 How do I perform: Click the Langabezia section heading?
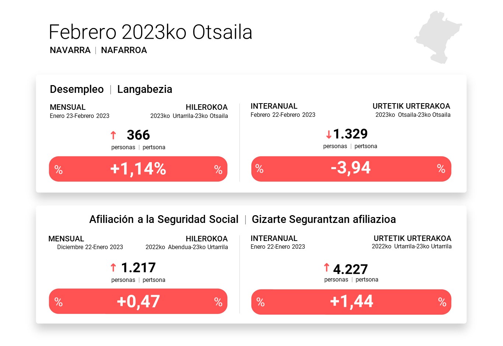tap(144, 89)
